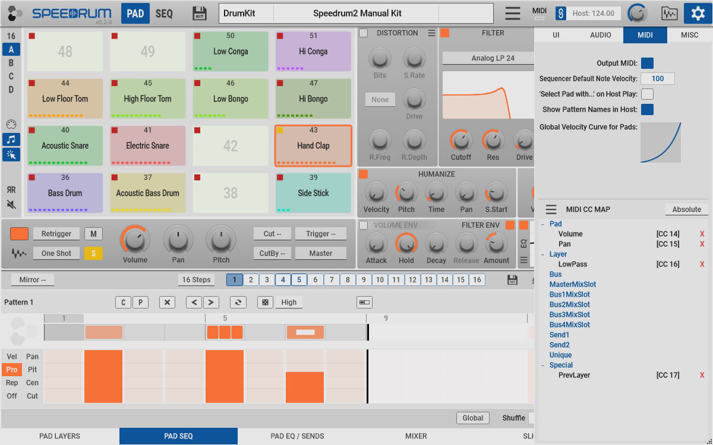Click the waveform folder browser icon
Image resolution: width=713 pixels, height=445 pixels.
(669, 13)
